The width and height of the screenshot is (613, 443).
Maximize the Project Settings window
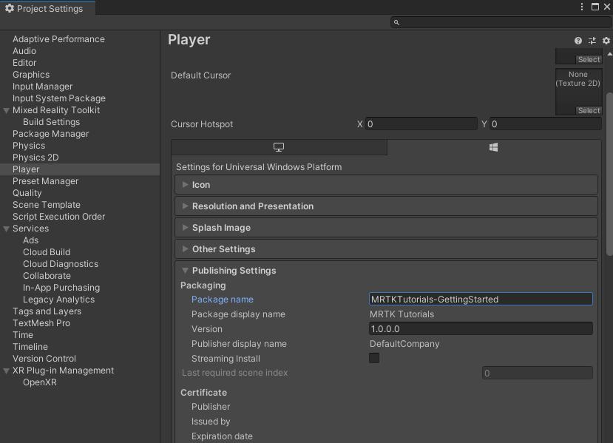595,7
